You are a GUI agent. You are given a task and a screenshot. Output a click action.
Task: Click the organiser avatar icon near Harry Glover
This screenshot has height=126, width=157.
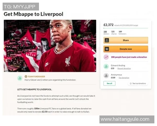pos(20,78)
